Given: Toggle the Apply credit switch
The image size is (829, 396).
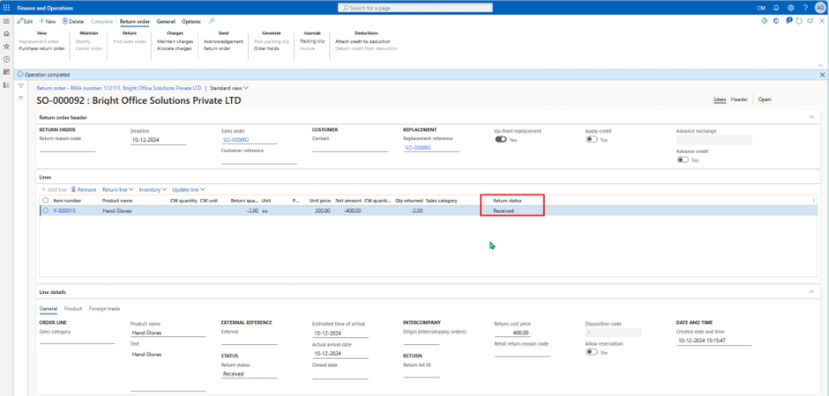Looking at the screenshot, I should point(592,140).
